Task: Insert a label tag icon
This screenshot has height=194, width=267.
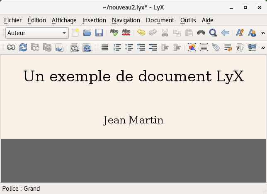Action: (216, 47)
